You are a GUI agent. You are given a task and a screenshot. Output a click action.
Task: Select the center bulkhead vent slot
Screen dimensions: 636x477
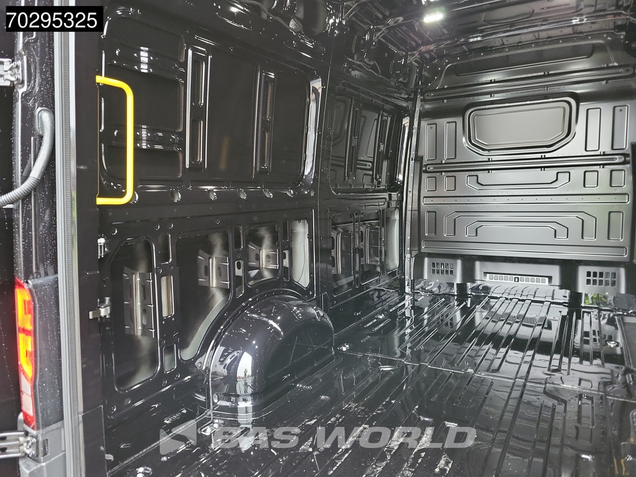[516, 277]
